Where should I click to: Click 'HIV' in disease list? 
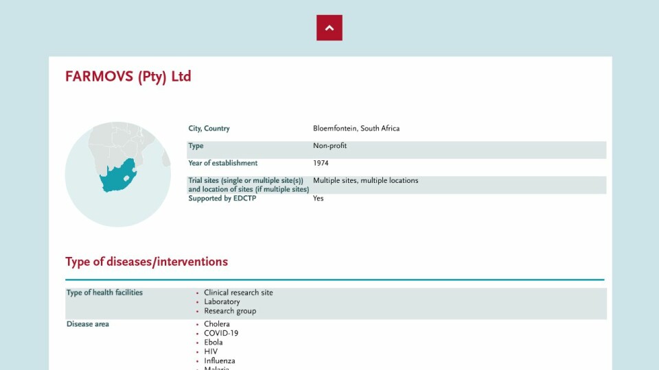point(211,351)
